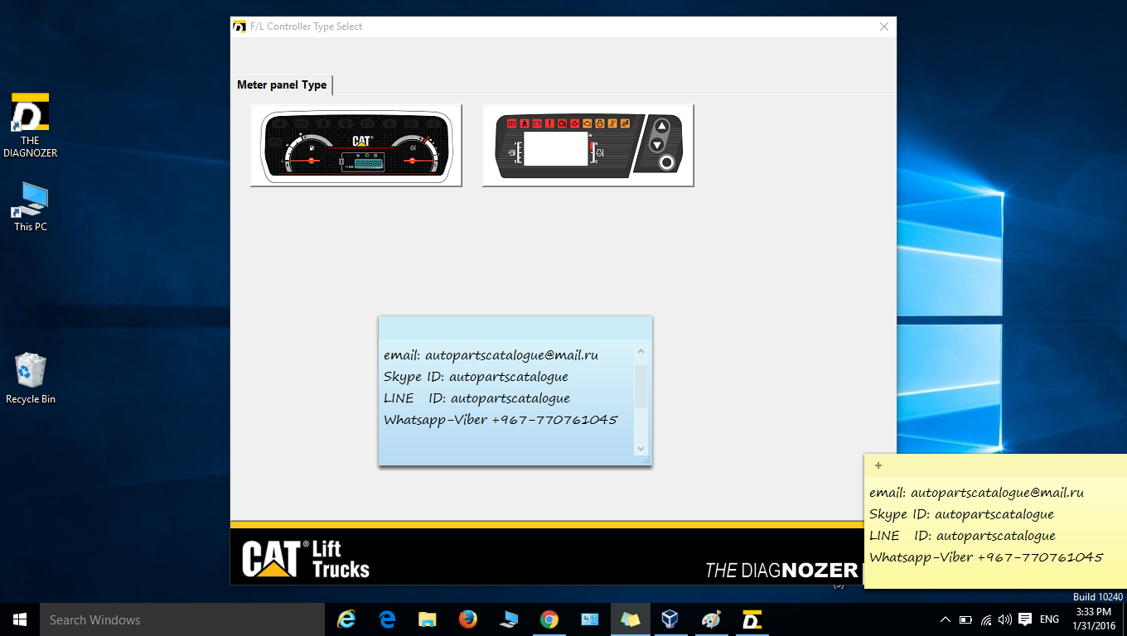Click the LINE ID line in yellow sticky note

[x=962, y=536]
